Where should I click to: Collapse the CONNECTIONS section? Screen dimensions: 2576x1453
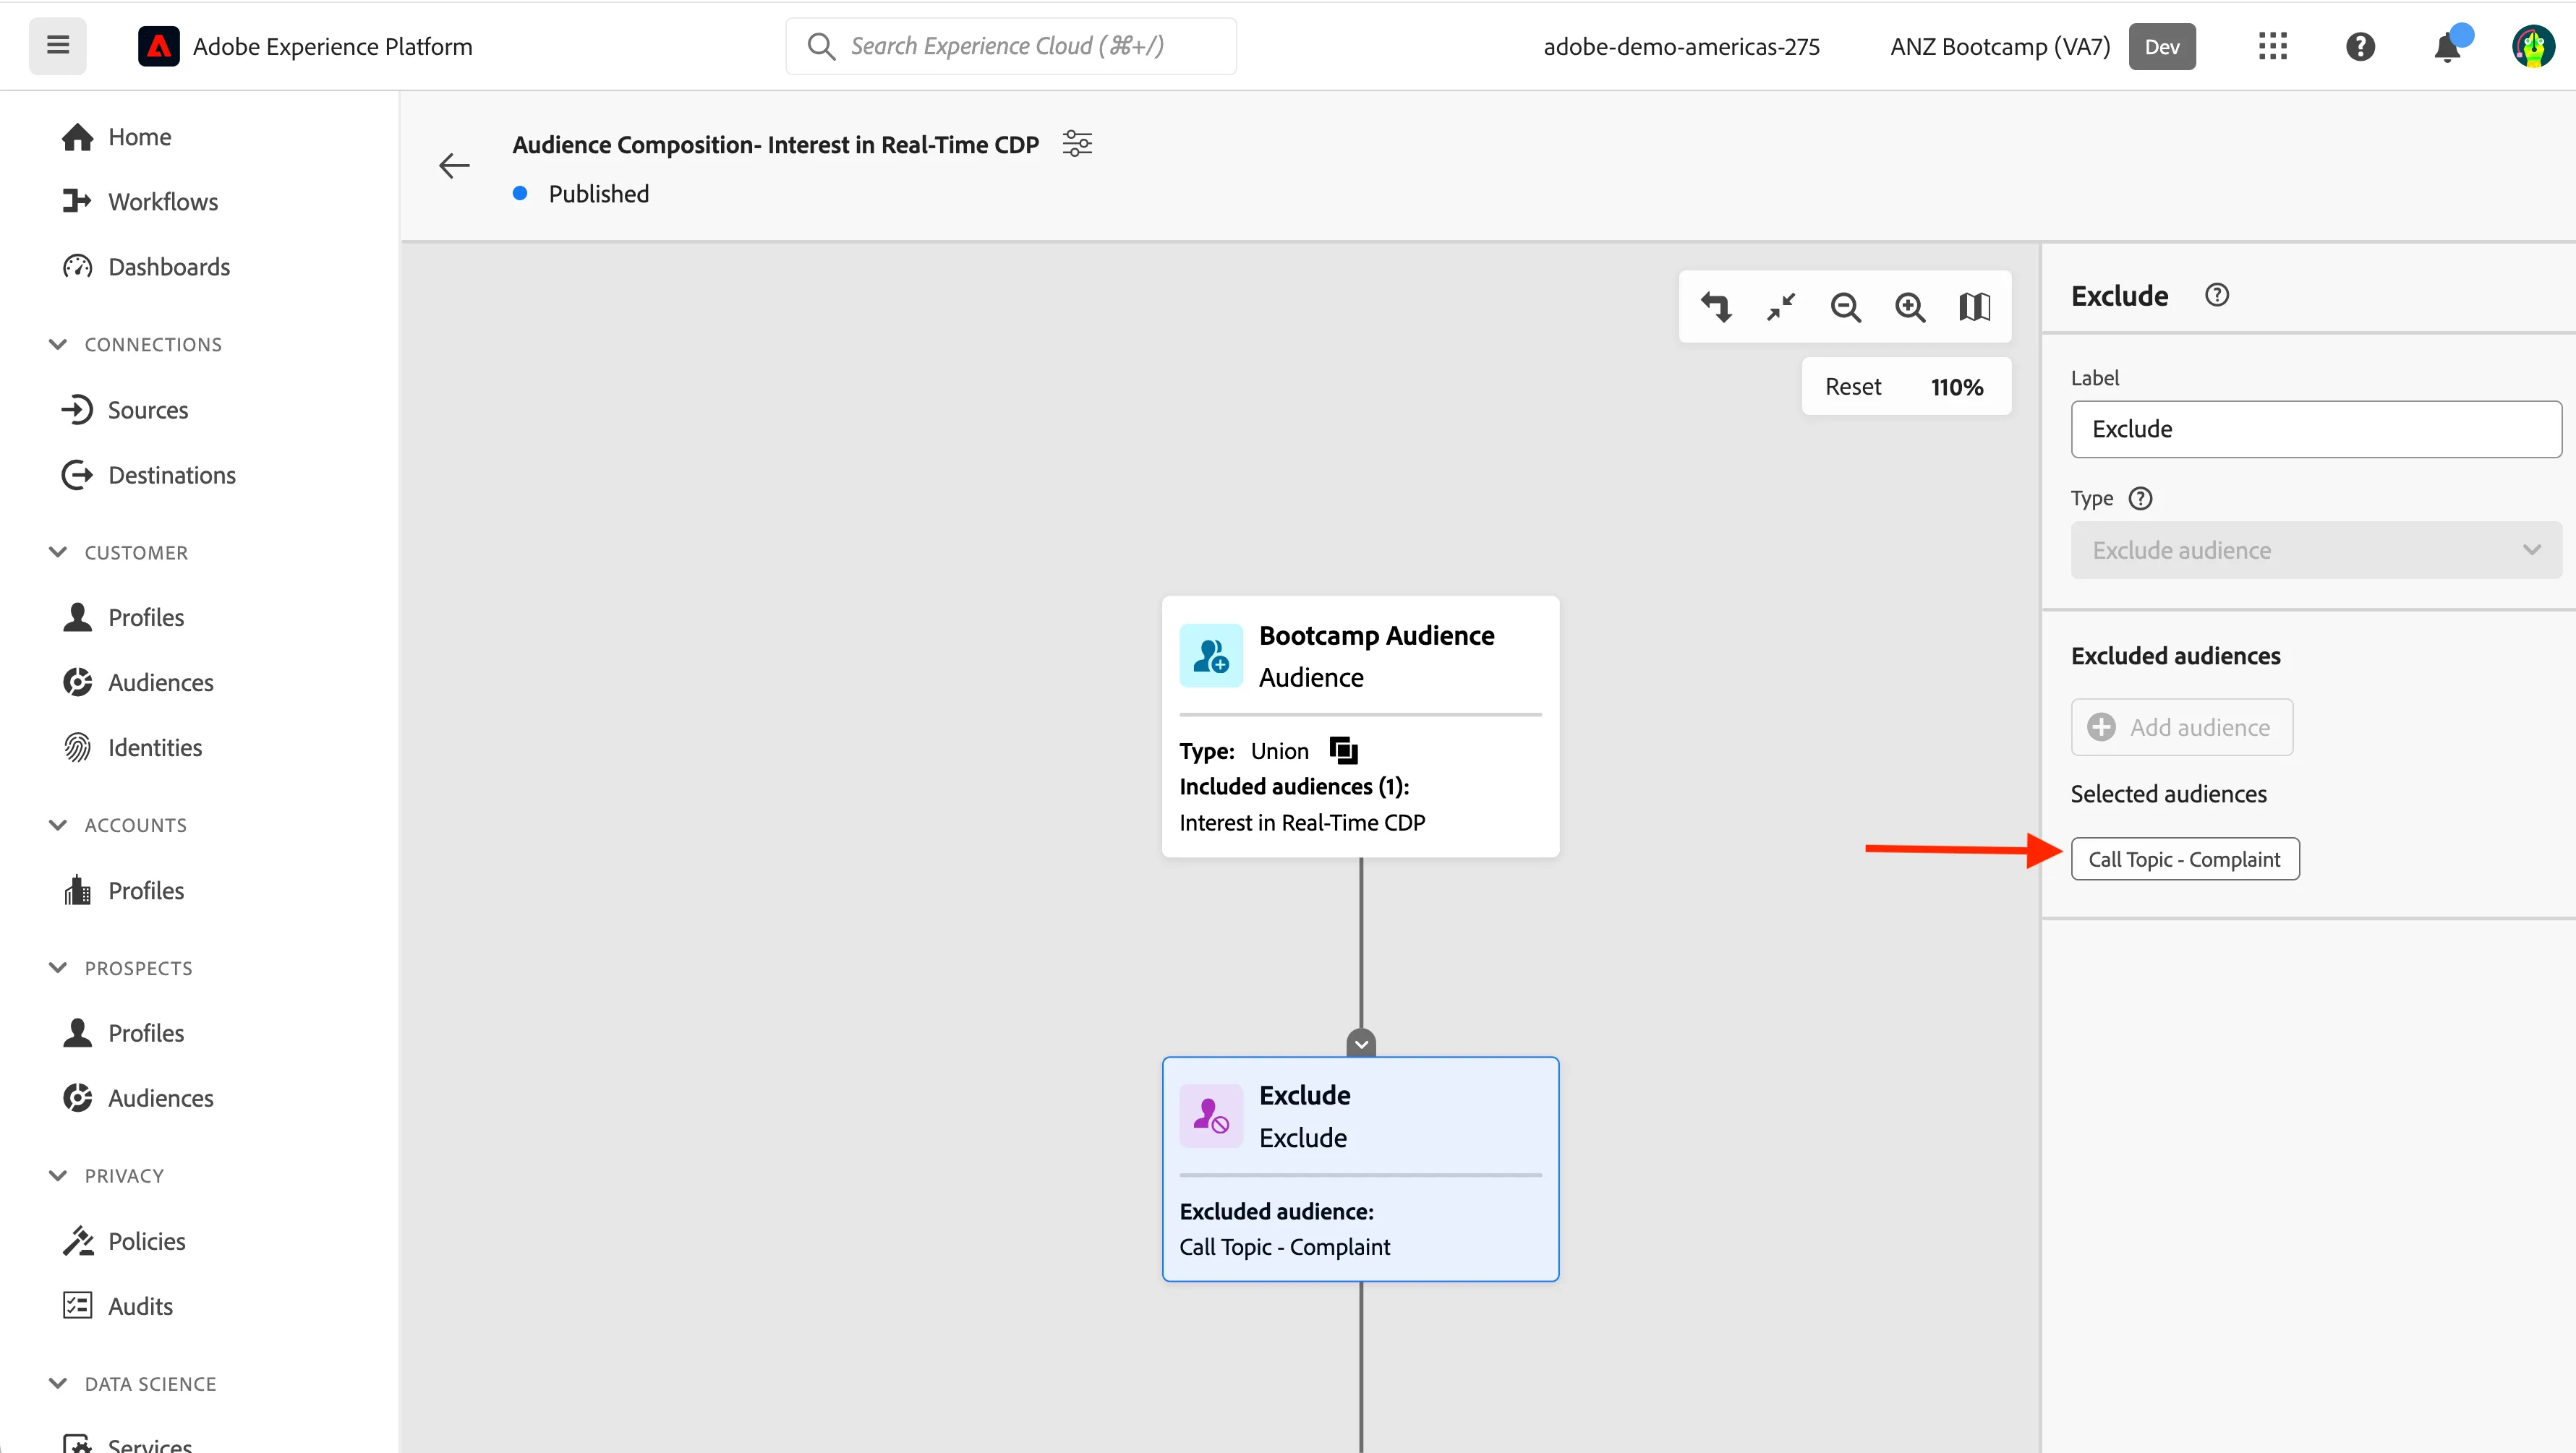point(58,345)
